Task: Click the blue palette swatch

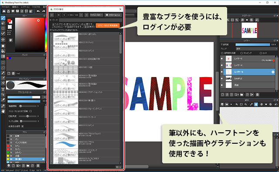Action: (10, 58)
